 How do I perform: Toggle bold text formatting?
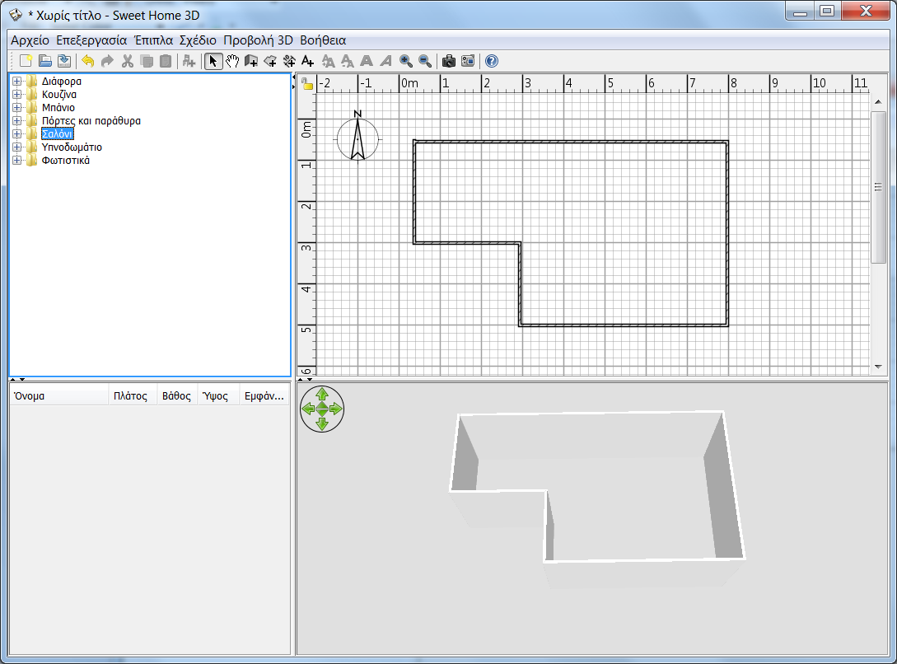coord(367,60)
